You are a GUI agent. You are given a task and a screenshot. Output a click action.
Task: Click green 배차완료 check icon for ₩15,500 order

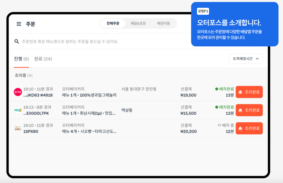click(217, 107)
